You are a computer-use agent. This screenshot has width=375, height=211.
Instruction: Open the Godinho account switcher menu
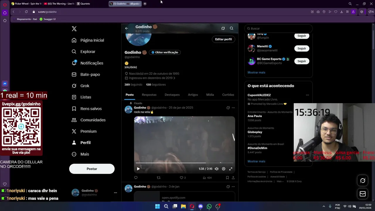point(94,193)
